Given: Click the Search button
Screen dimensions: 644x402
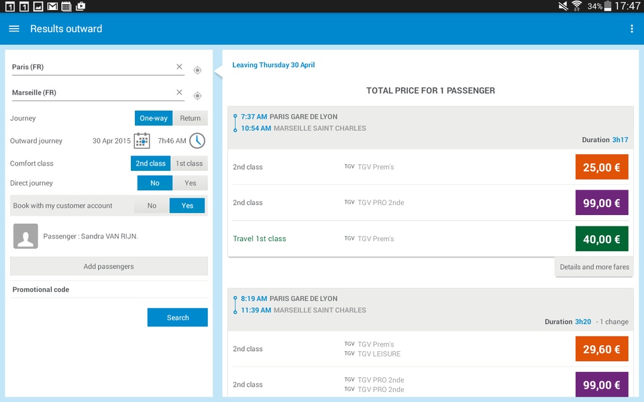Looking at the screenshot, I should point(177,318).
